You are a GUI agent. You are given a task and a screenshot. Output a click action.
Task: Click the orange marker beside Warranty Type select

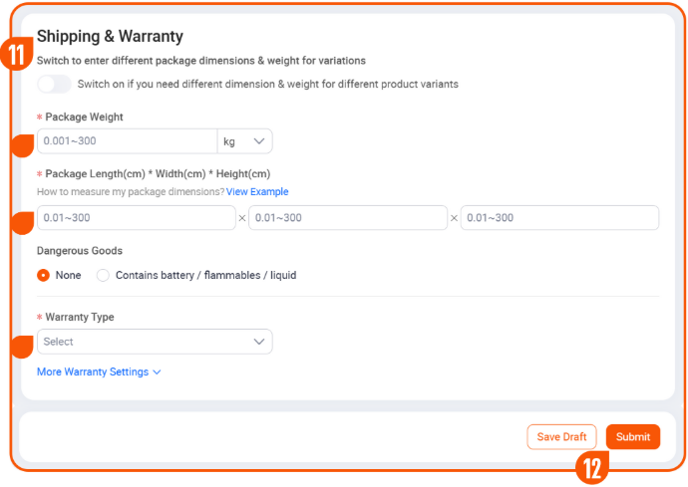(x=22, y=346)
